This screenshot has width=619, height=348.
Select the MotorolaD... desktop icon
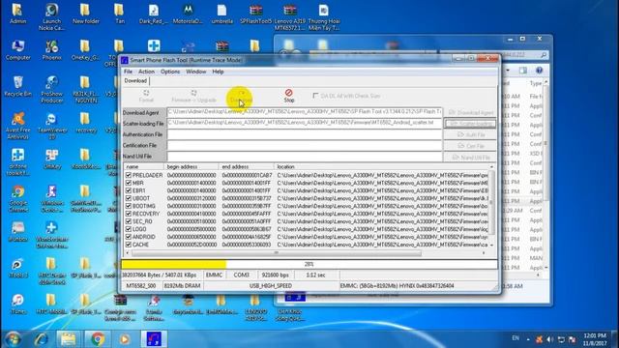tap(188, 14)
